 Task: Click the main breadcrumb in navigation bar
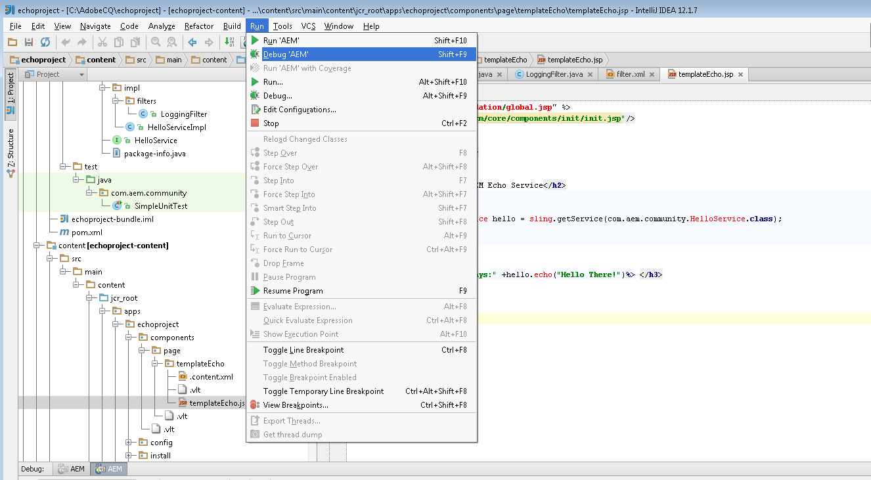[169, 60]
